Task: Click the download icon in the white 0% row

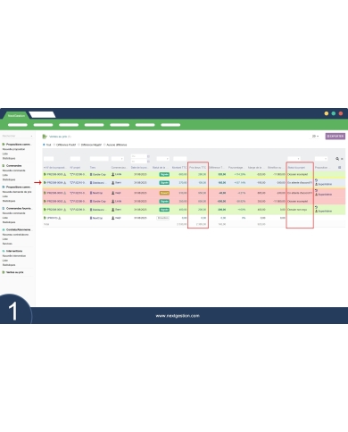Action: tap(60, 218)
